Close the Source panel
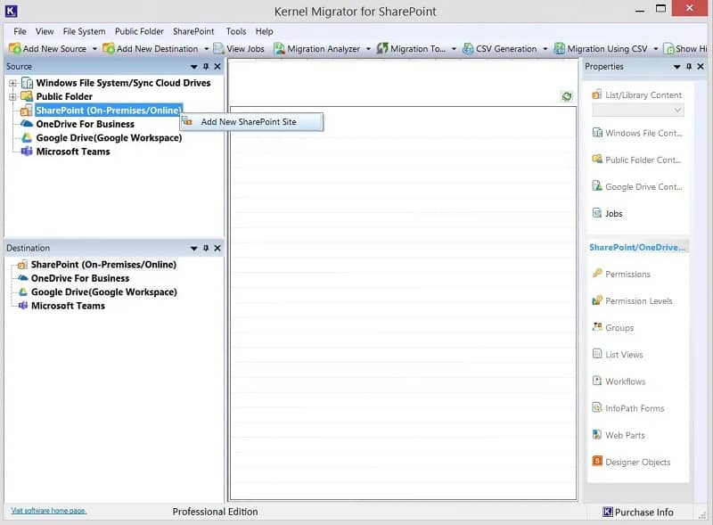The height and width of the screenshot is (525, 713). pyautogui.click(x=217, y=67)
